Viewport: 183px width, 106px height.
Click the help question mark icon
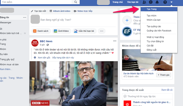(x=165, y=2)
